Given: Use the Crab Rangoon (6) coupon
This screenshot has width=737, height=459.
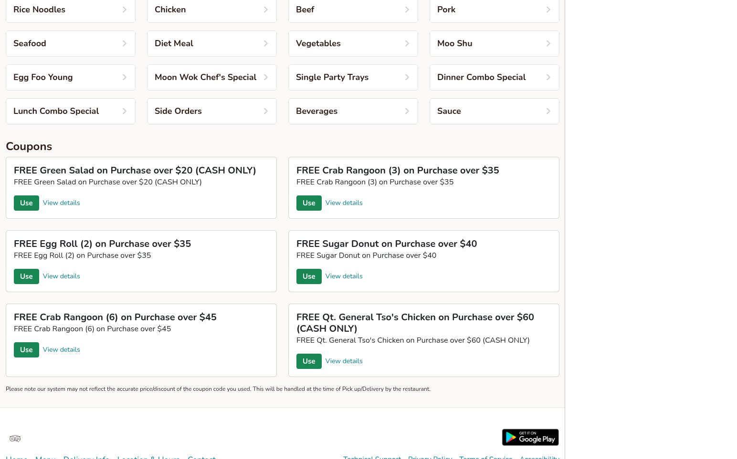Looking at the screenshot, I should coord(26,350).
